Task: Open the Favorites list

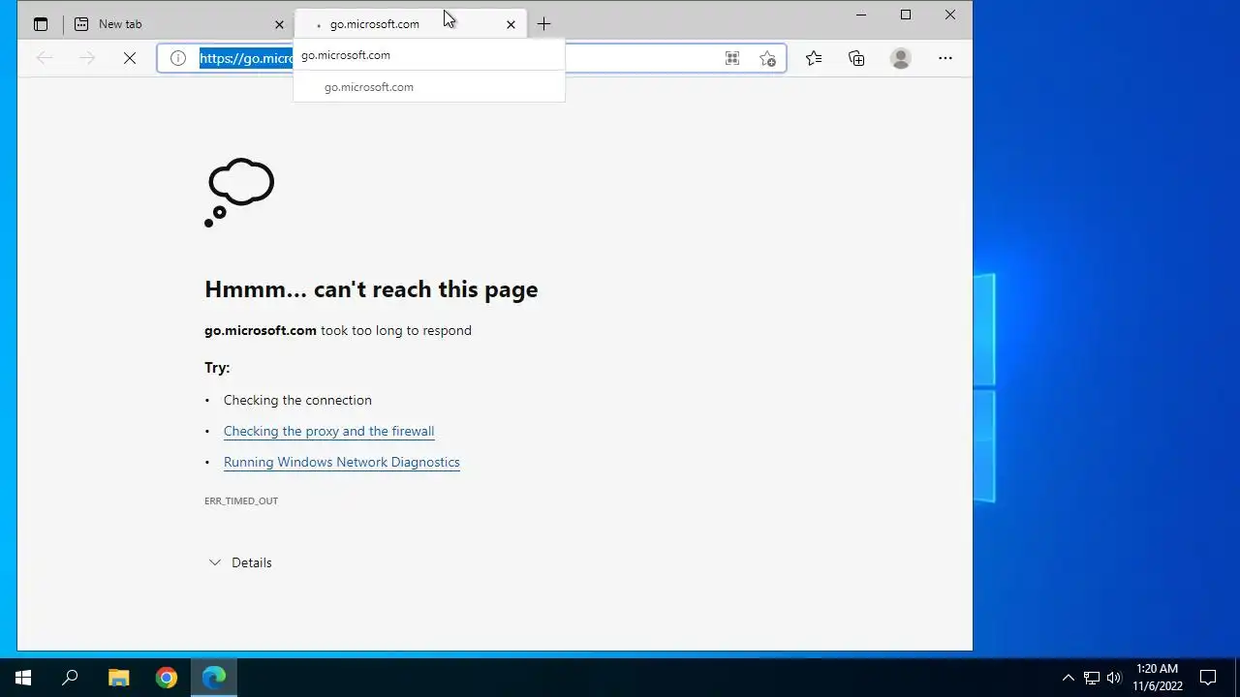Action: [x=814, y=58]
